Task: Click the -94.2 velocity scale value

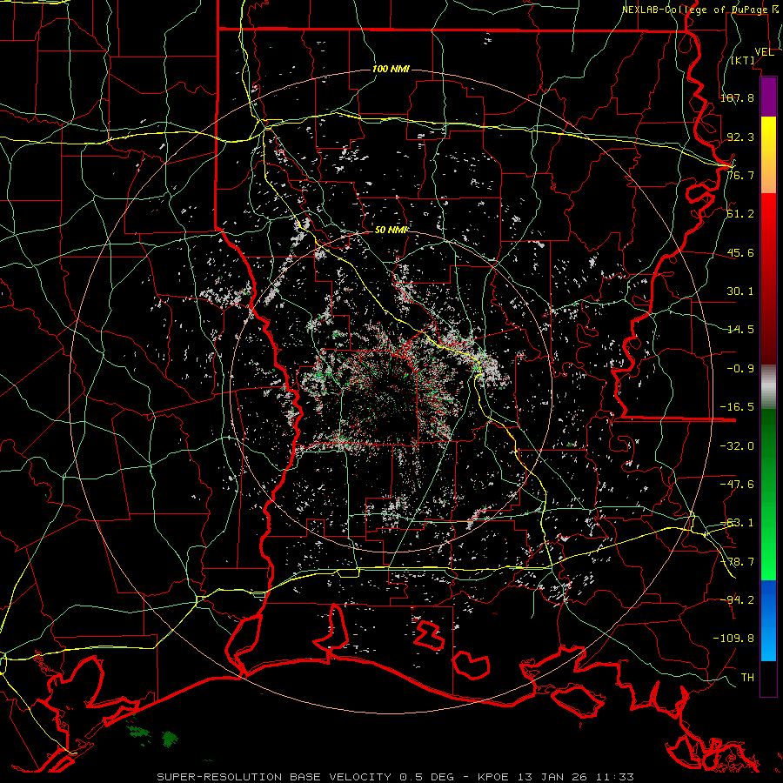Action: click(x=737, y=599)
